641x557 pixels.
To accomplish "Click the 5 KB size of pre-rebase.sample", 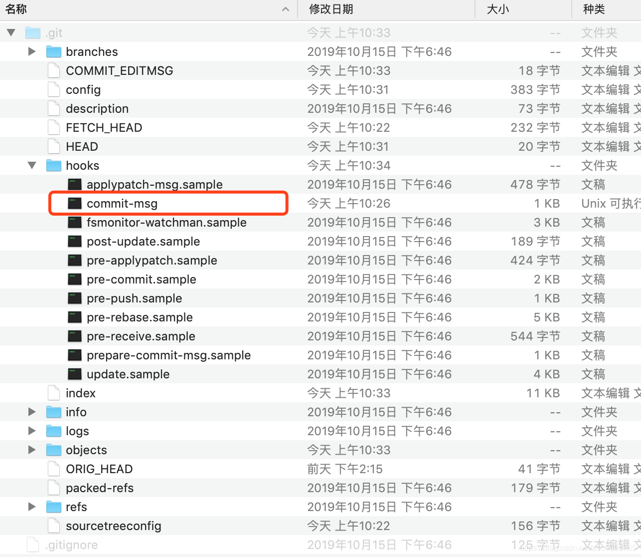I will 547,317.
